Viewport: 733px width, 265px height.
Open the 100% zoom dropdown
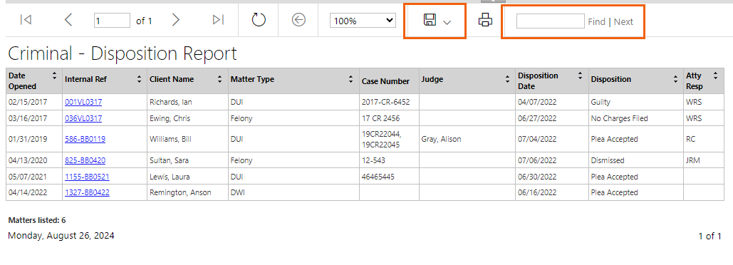(x=363, y=21)
